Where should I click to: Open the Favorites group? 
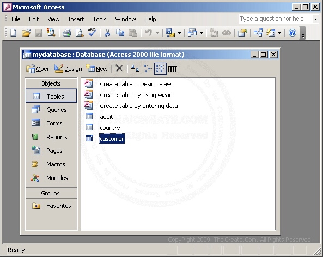click(51, 206)
